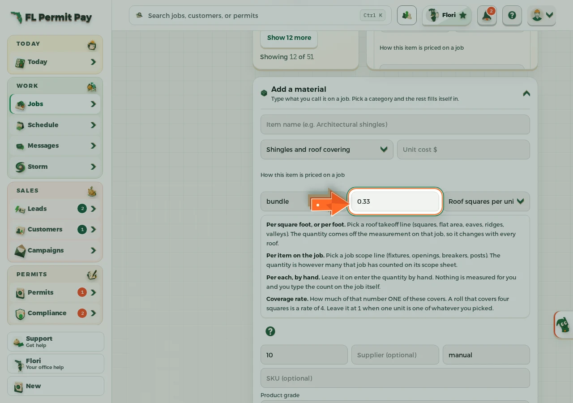Open the mascot helper tab at right edge

point(564,325)
